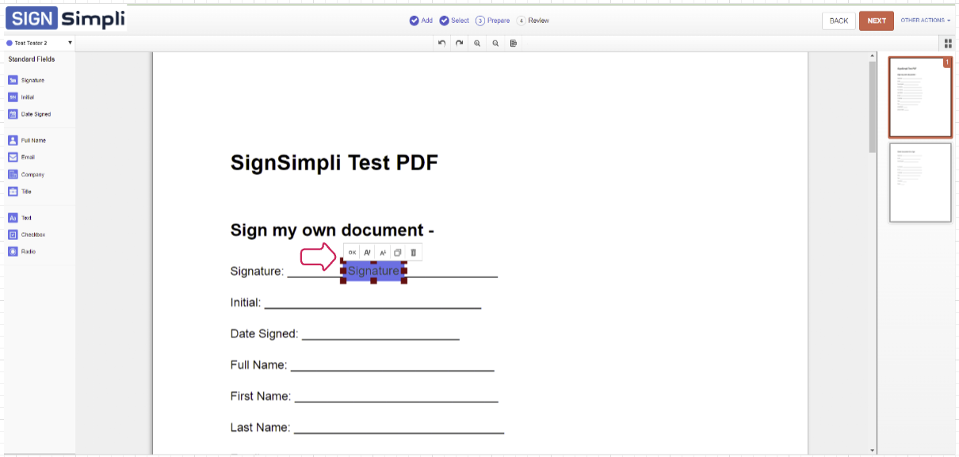
Task: Zoom out of the document
Action: pyautogui.click(x=495, y=43)
